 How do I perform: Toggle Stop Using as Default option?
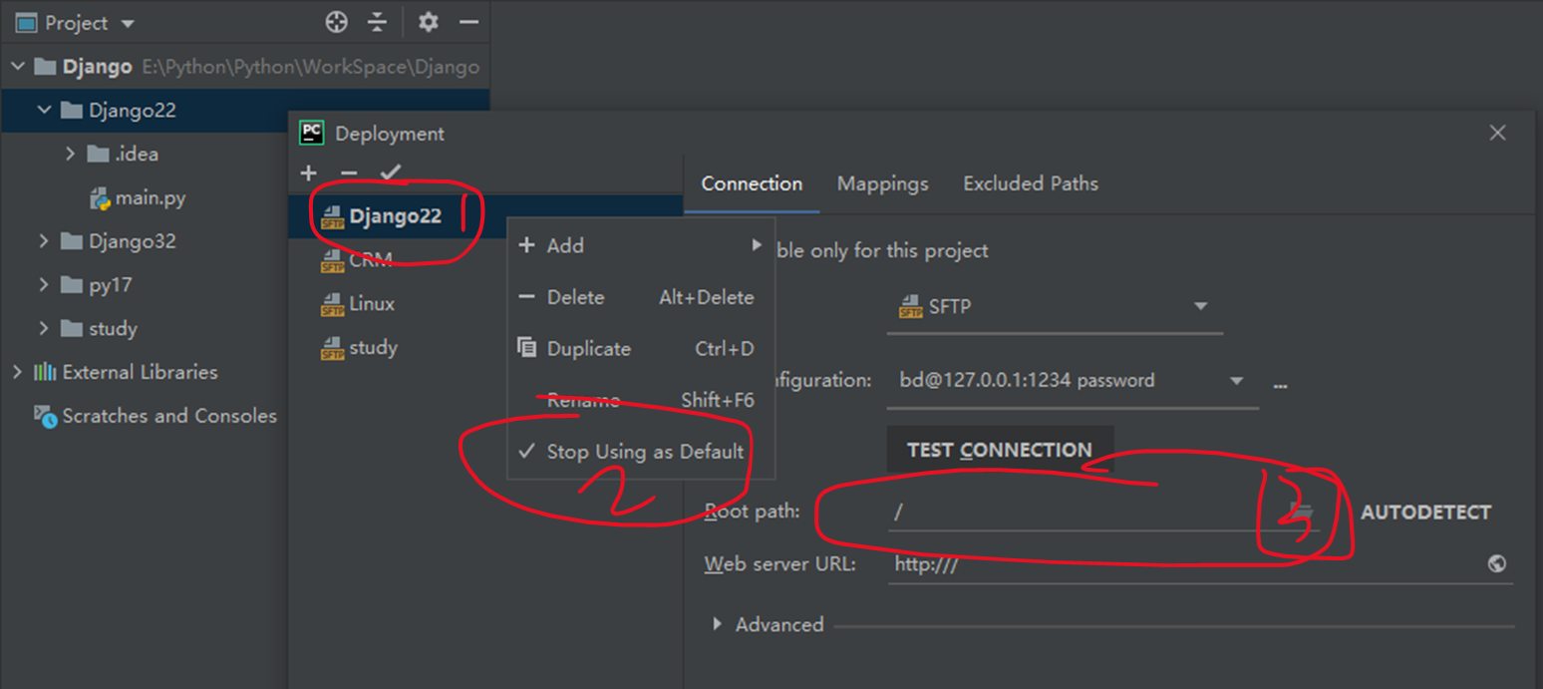click(641, 452)
